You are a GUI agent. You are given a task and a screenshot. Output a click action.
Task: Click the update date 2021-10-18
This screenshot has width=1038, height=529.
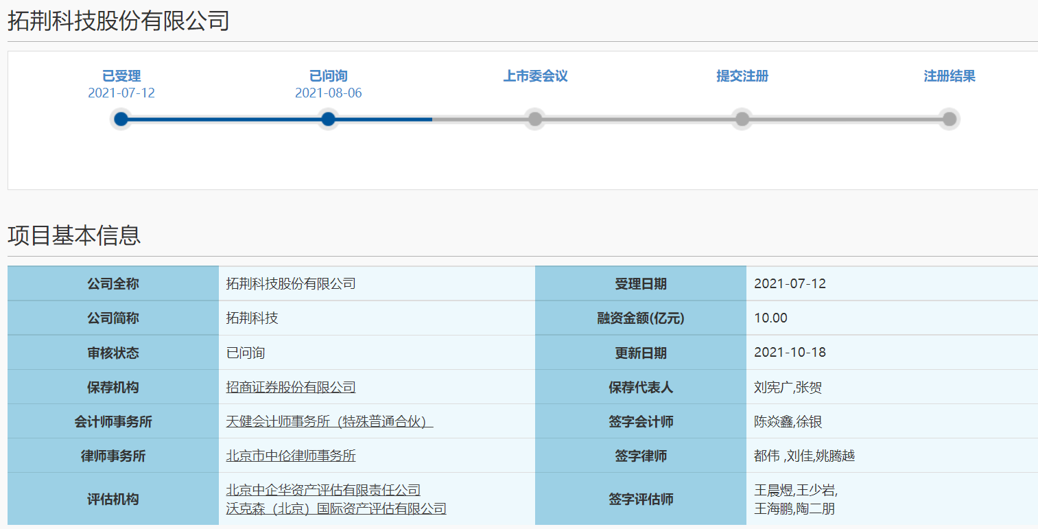pos(790,352)
